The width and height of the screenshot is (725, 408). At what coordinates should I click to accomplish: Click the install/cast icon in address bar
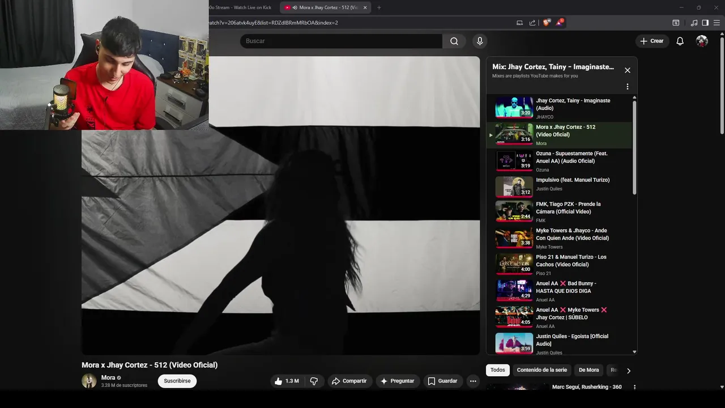519,23
